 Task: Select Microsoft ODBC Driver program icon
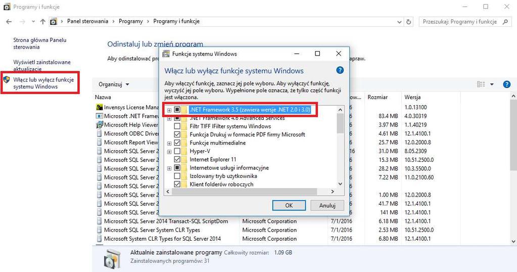point(99,133)
